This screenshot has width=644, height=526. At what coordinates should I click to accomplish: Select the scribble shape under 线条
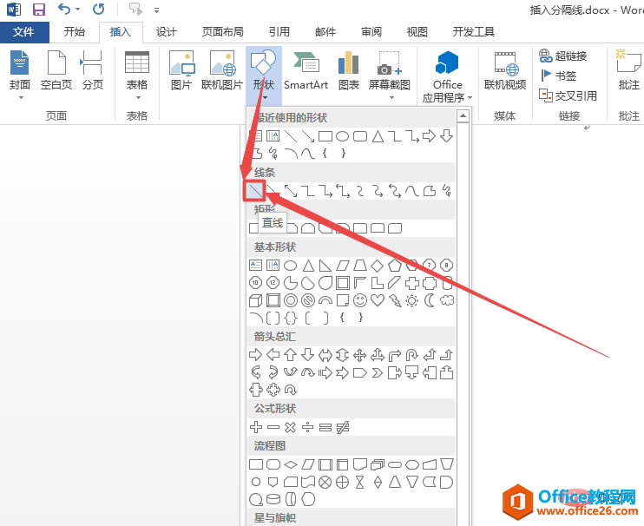(x=447, y=191)
